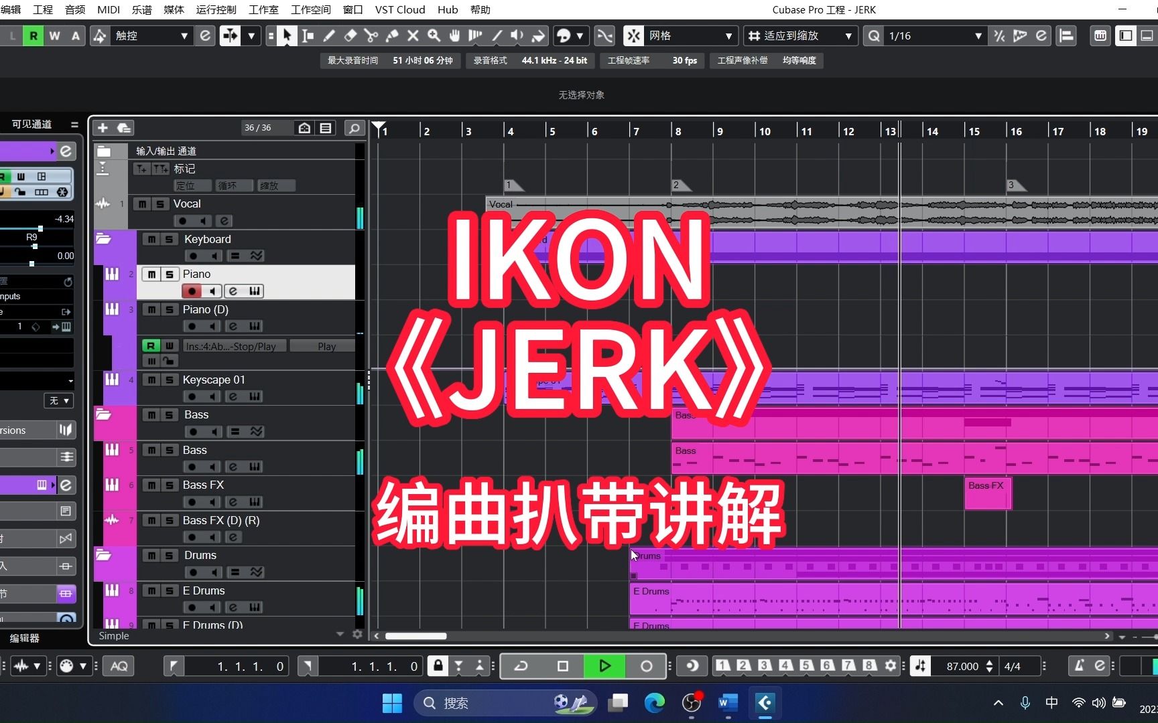
Task: Click the Stop transport button
Action: [x=563, y=665]
